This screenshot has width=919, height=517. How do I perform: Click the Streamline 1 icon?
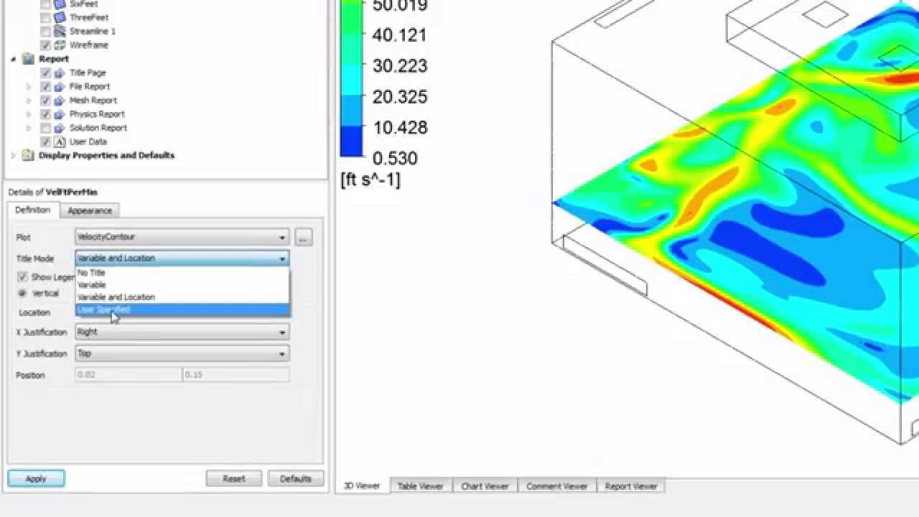pos(60,31)
